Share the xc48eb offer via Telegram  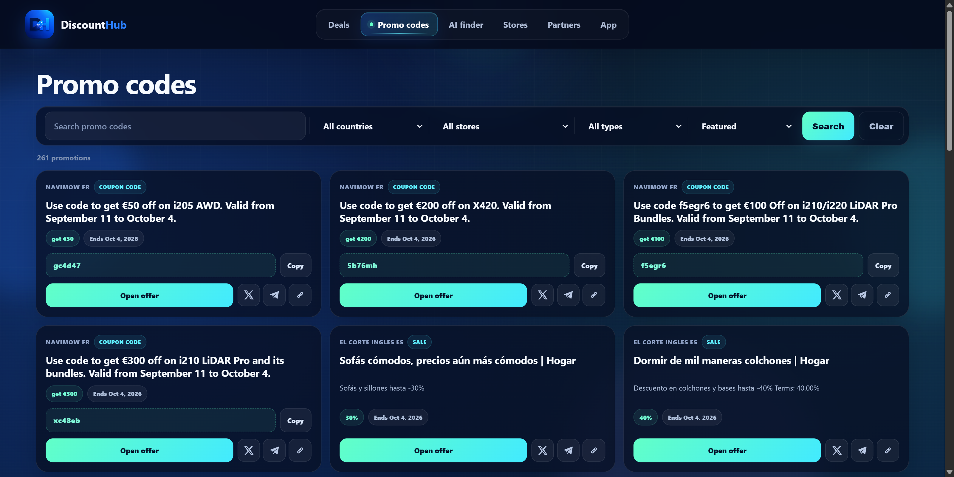point(274,450)
